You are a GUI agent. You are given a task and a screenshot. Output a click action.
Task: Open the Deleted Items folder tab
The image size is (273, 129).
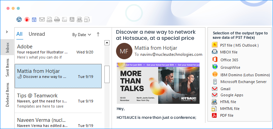[8, 95]
